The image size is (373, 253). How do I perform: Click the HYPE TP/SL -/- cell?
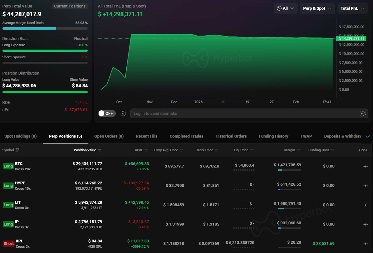tap(366, 186)
